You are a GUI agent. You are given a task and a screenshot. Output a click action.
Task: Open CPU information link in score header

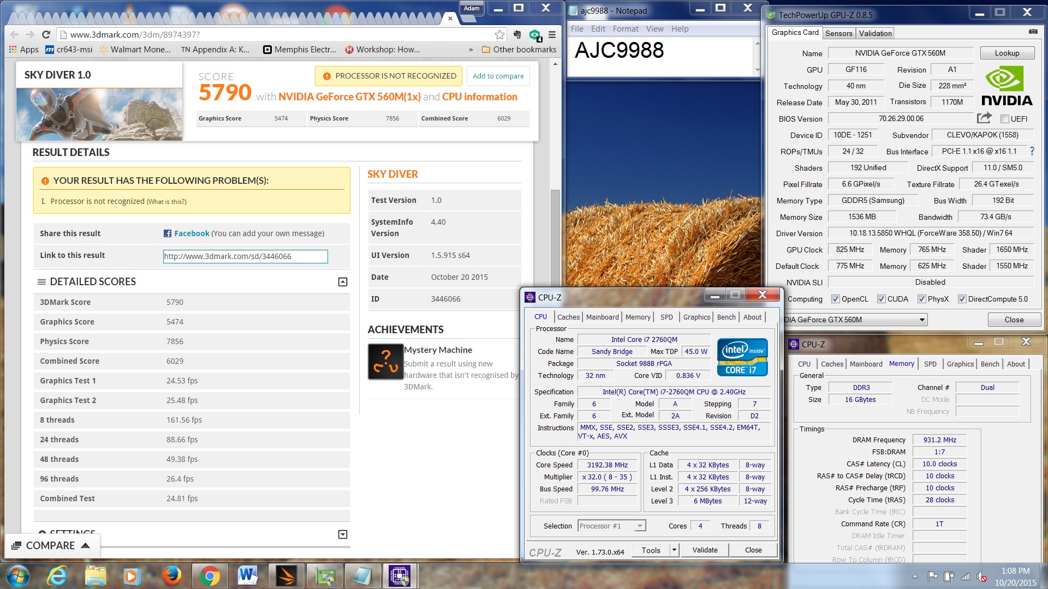tap(479, 97)
